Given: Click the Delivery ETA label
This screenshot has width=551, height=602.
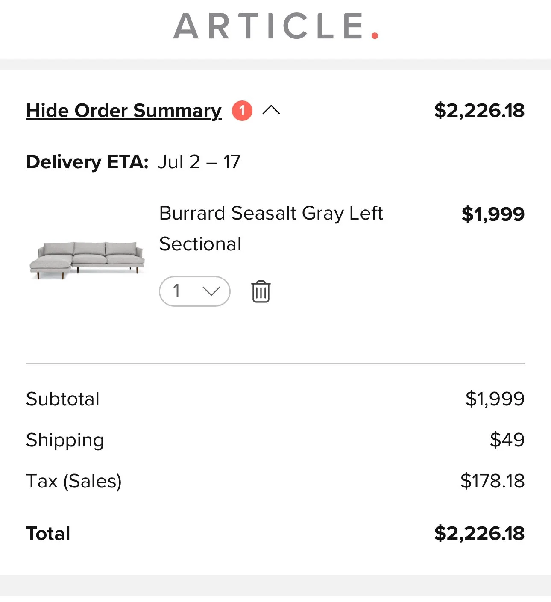Looking at the screenshot, I should coord(87,162).
